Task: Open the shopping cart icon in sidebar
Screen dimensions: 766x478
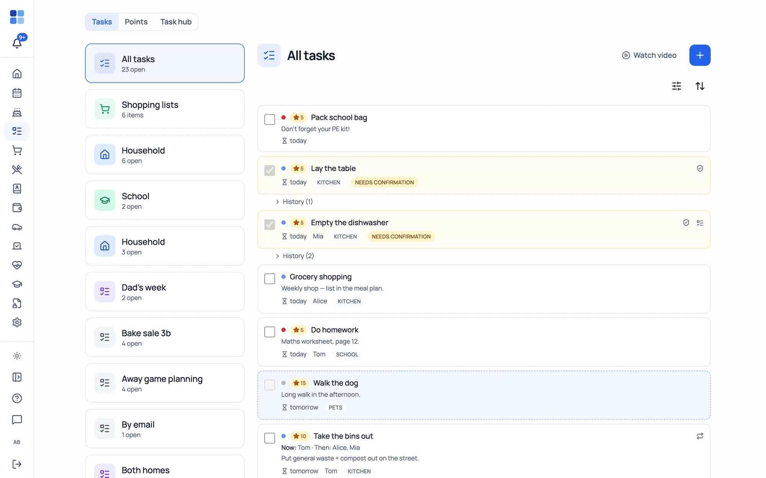Action: [17, 150]
